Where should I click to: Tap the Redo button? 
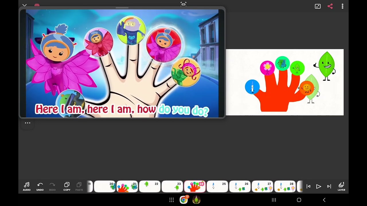52,187
